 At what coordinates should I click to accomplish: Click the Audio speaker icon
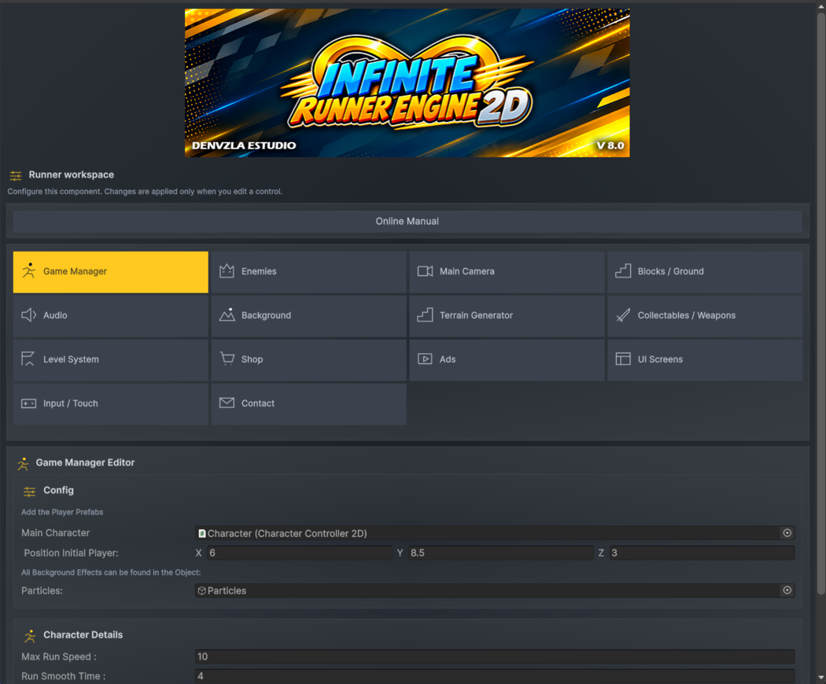coord(28,315)
